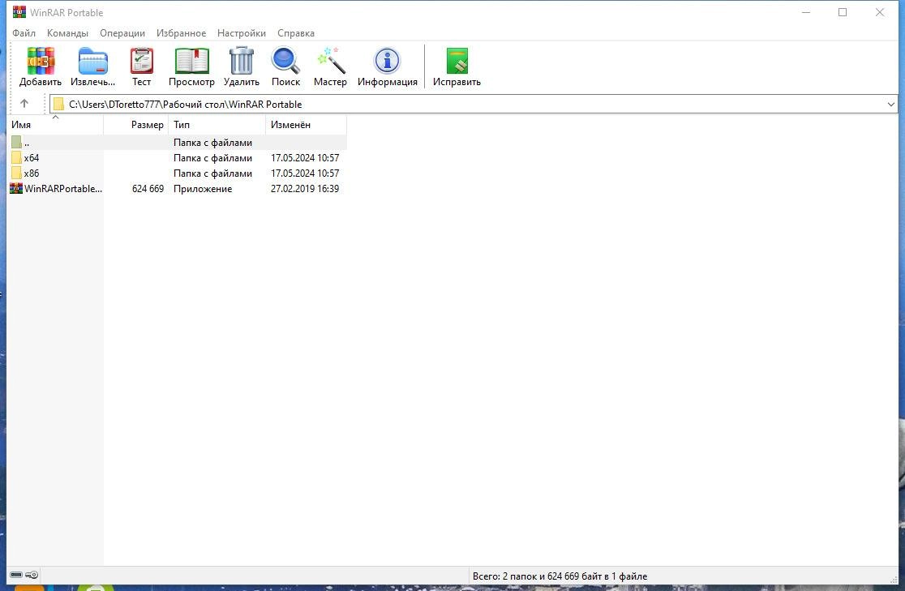Close the WinRAR Portable window
This screenshot has width=905, height=591.
(880, 12)
